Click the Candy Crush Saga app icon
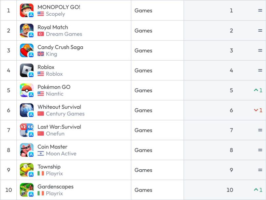This screenshot has width=266, height=200. (x=27, y=50)
